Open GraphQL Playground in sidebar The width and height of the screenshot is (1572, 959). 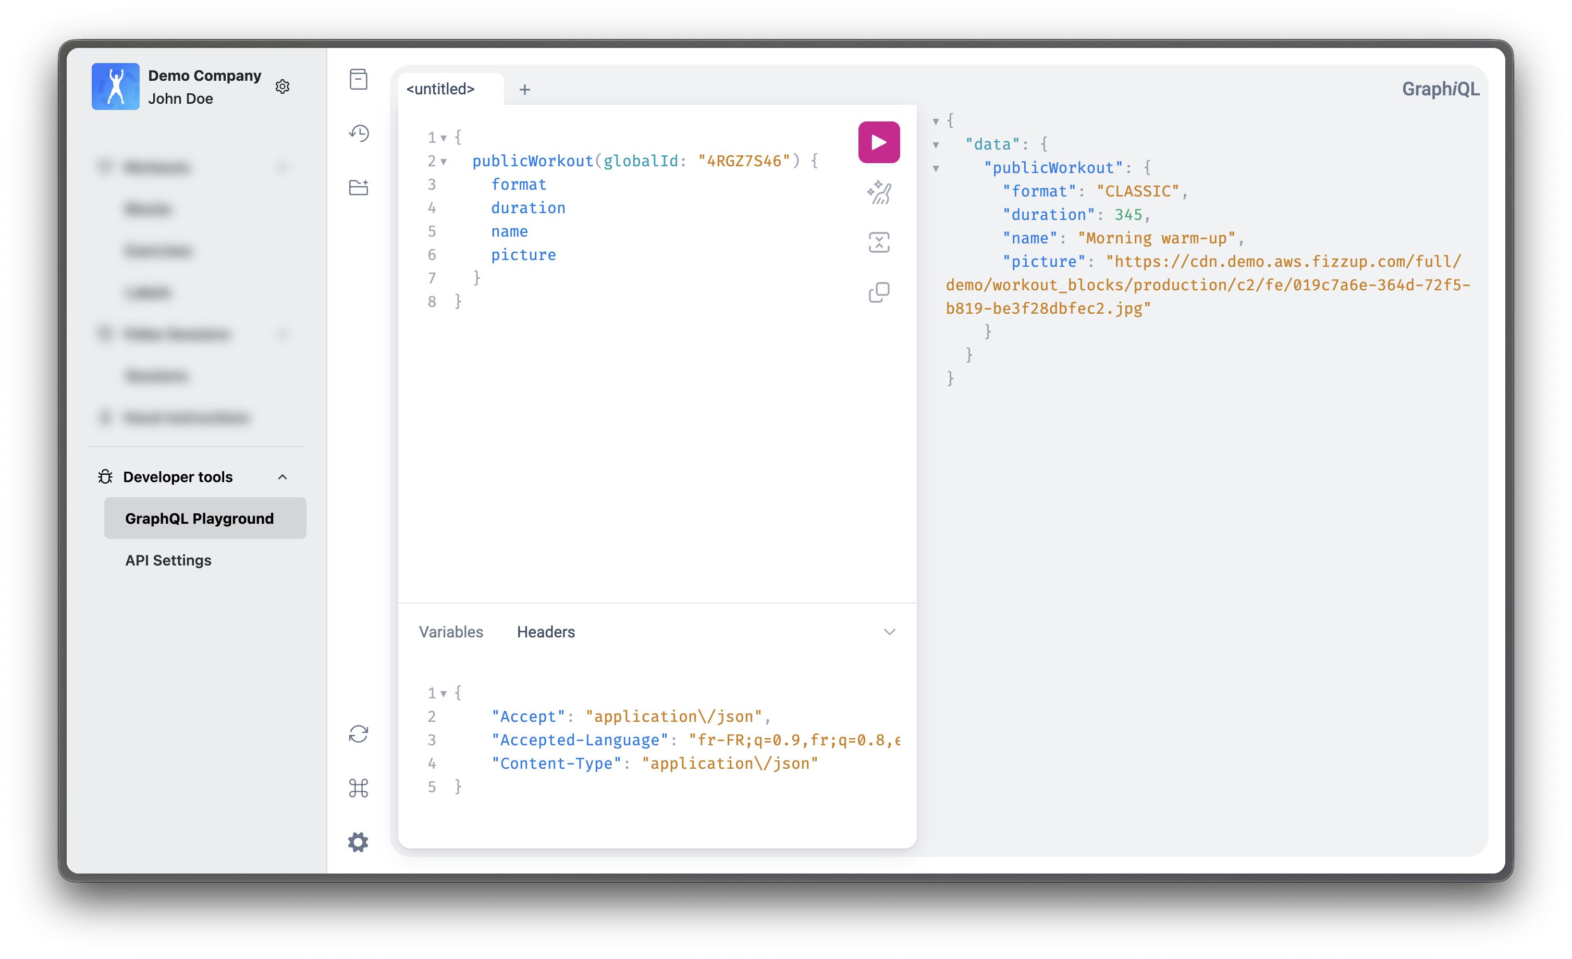(205, 518)
